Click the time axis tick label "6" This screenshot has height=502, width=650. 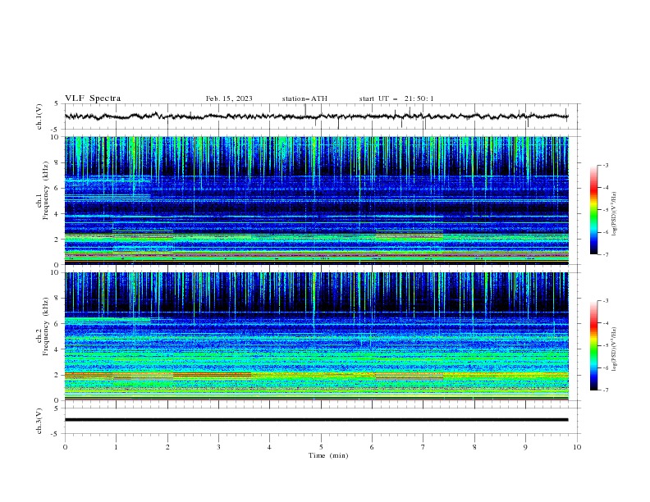tap(372, 447)
